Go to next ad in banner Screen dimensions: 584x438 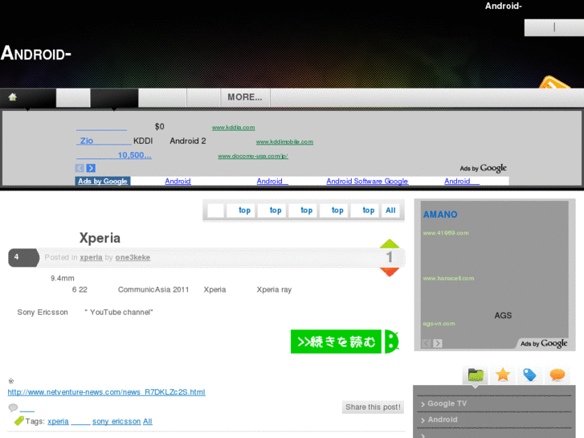pyautogui.click(x=91, y=168)
